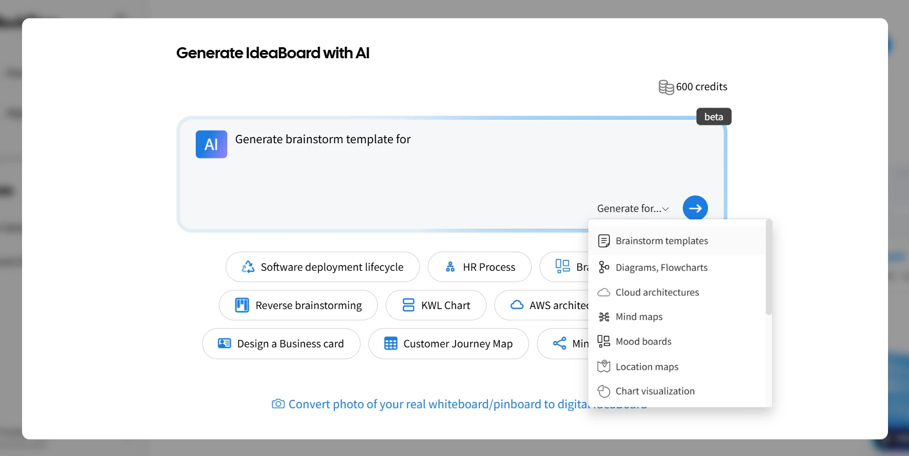Click the location pin icon beside Location maps
The width and height of the screenshot is (909, 456).
(x=604, y=366)
